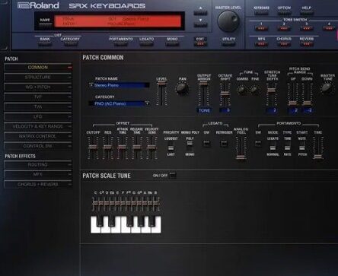Click the patch down arrow button
This screenshot has height=276, width=338.
[200, 24]
